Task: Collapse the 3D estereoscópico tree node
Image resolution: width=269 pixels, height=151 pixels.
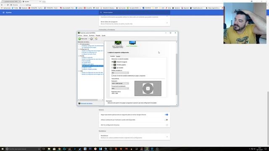Action: [x=79, y=44]
